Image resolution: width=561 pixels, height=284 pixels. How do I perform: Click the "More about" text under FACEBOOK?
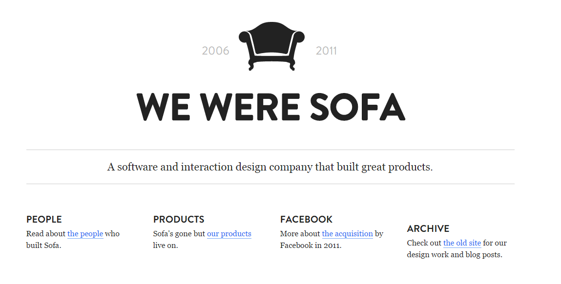(300, 234)
